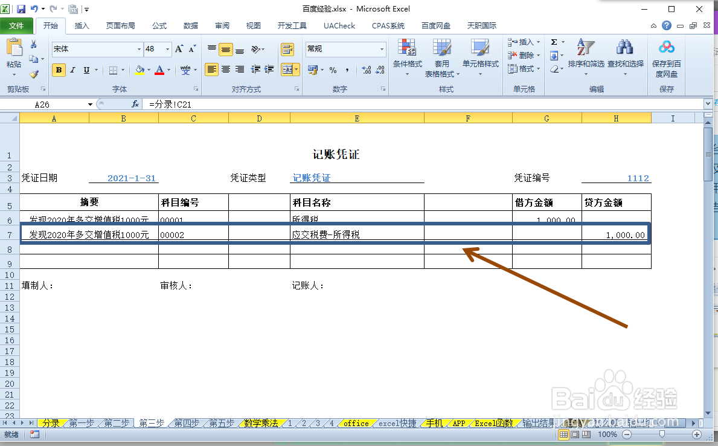
Task: Click Increase Decimal icon
Action: click(367, 70)
